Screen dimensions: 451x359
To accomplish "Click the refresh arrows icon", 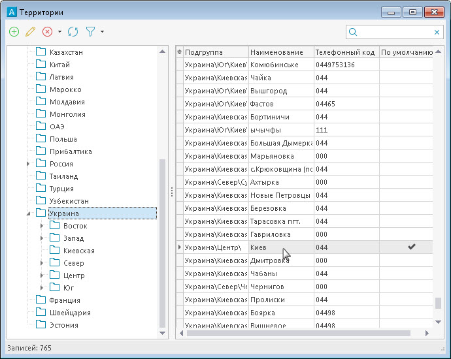I will coord(73,31).
